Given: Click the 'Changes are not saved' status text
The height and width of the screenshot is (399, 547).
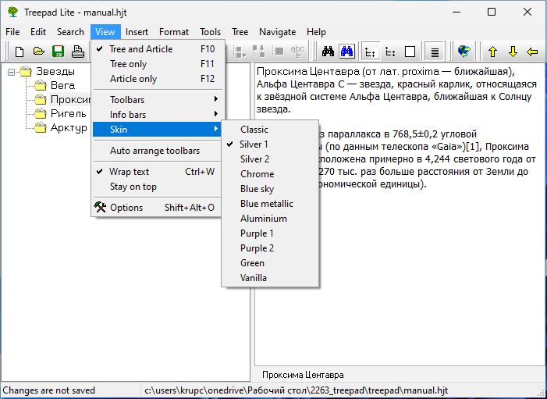Looking at the screenshot, I should coord(49,390).
